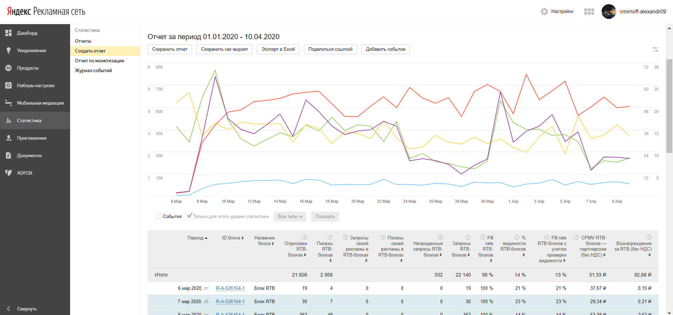Viewport: 673px width, 315px height.
Task: Open the 'Все типы' dropdown
Action: [x=290, y=217]
